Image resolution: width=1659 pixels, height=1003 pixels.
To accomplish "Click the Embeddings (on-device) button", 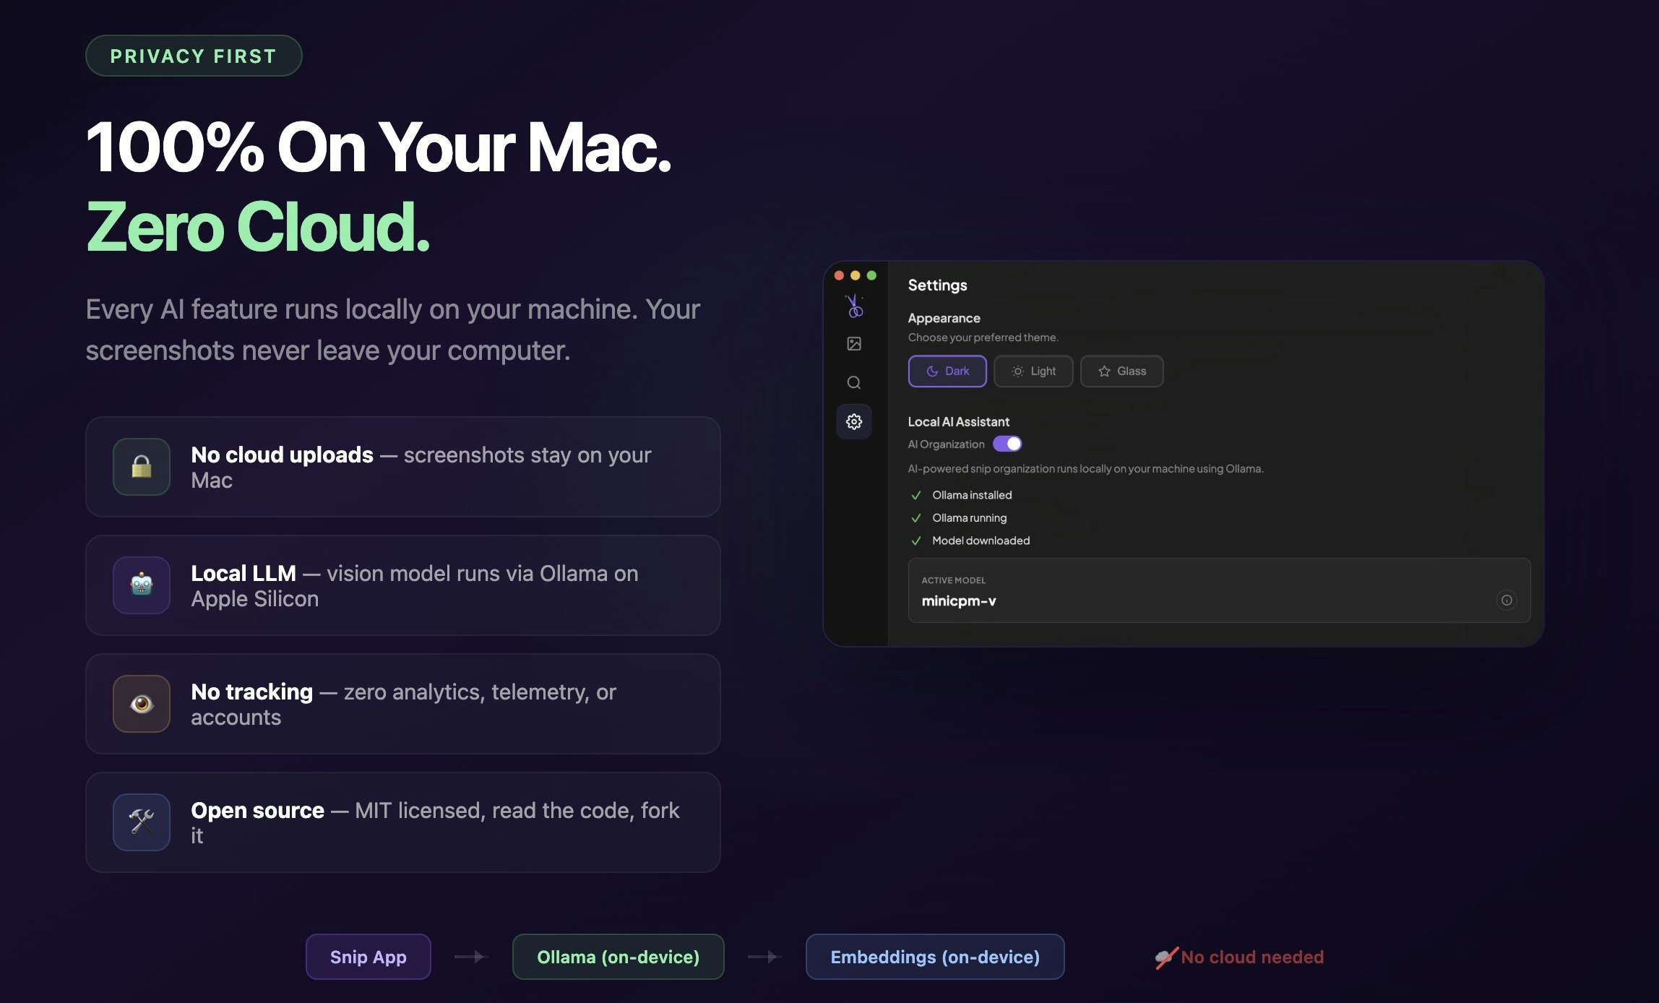I will 935,957.
